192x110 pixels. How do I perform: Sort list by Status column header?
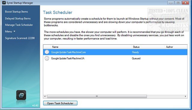coord(148,47)
